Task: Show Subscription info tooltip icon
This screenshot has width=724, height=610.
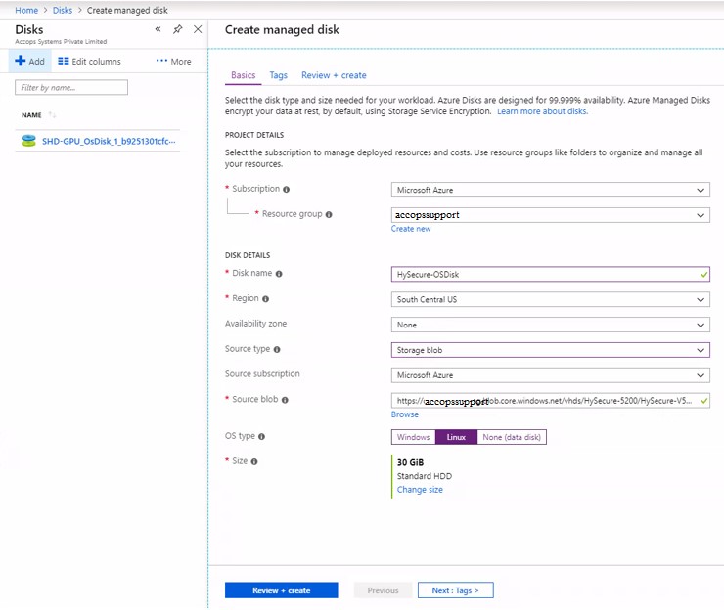Action: click(287, 190)
